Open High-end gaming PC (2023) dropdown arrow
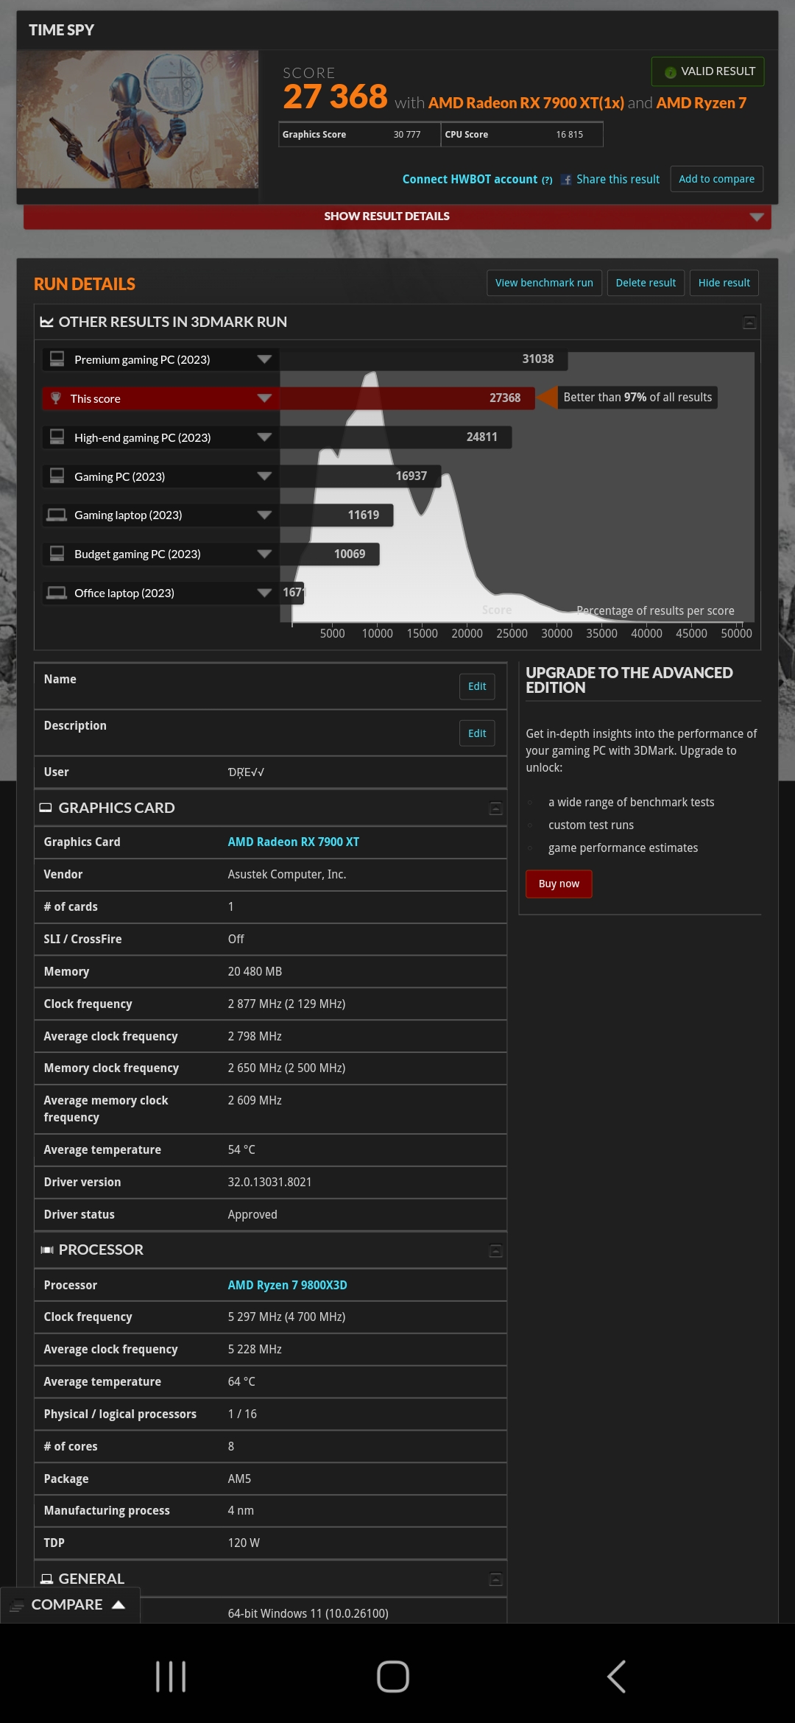The image size is (795, 1723). (264, 437)
